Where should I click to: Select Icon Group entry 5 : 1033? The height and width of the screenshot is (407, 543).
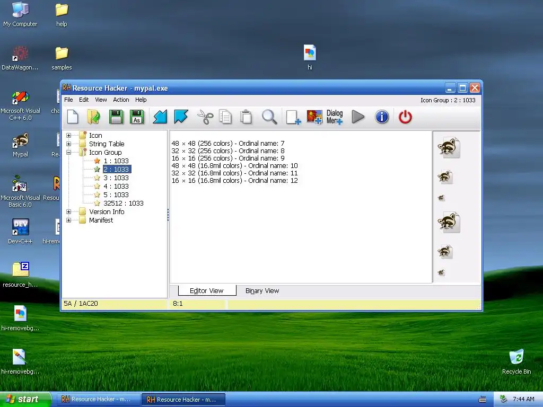click(116, 194)
